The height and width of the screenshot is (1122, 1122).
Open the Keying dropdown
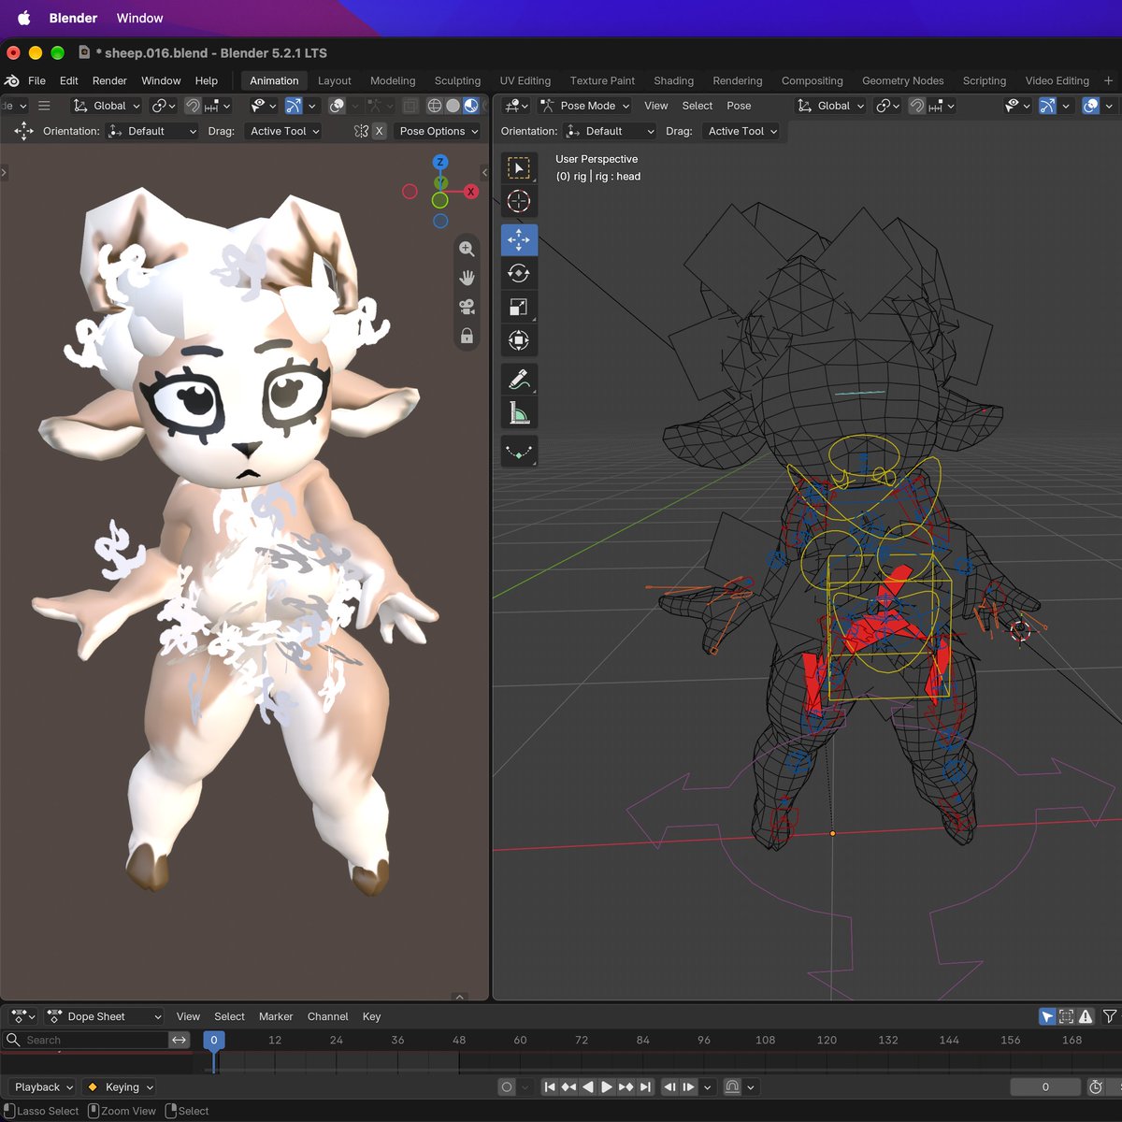119,1086
